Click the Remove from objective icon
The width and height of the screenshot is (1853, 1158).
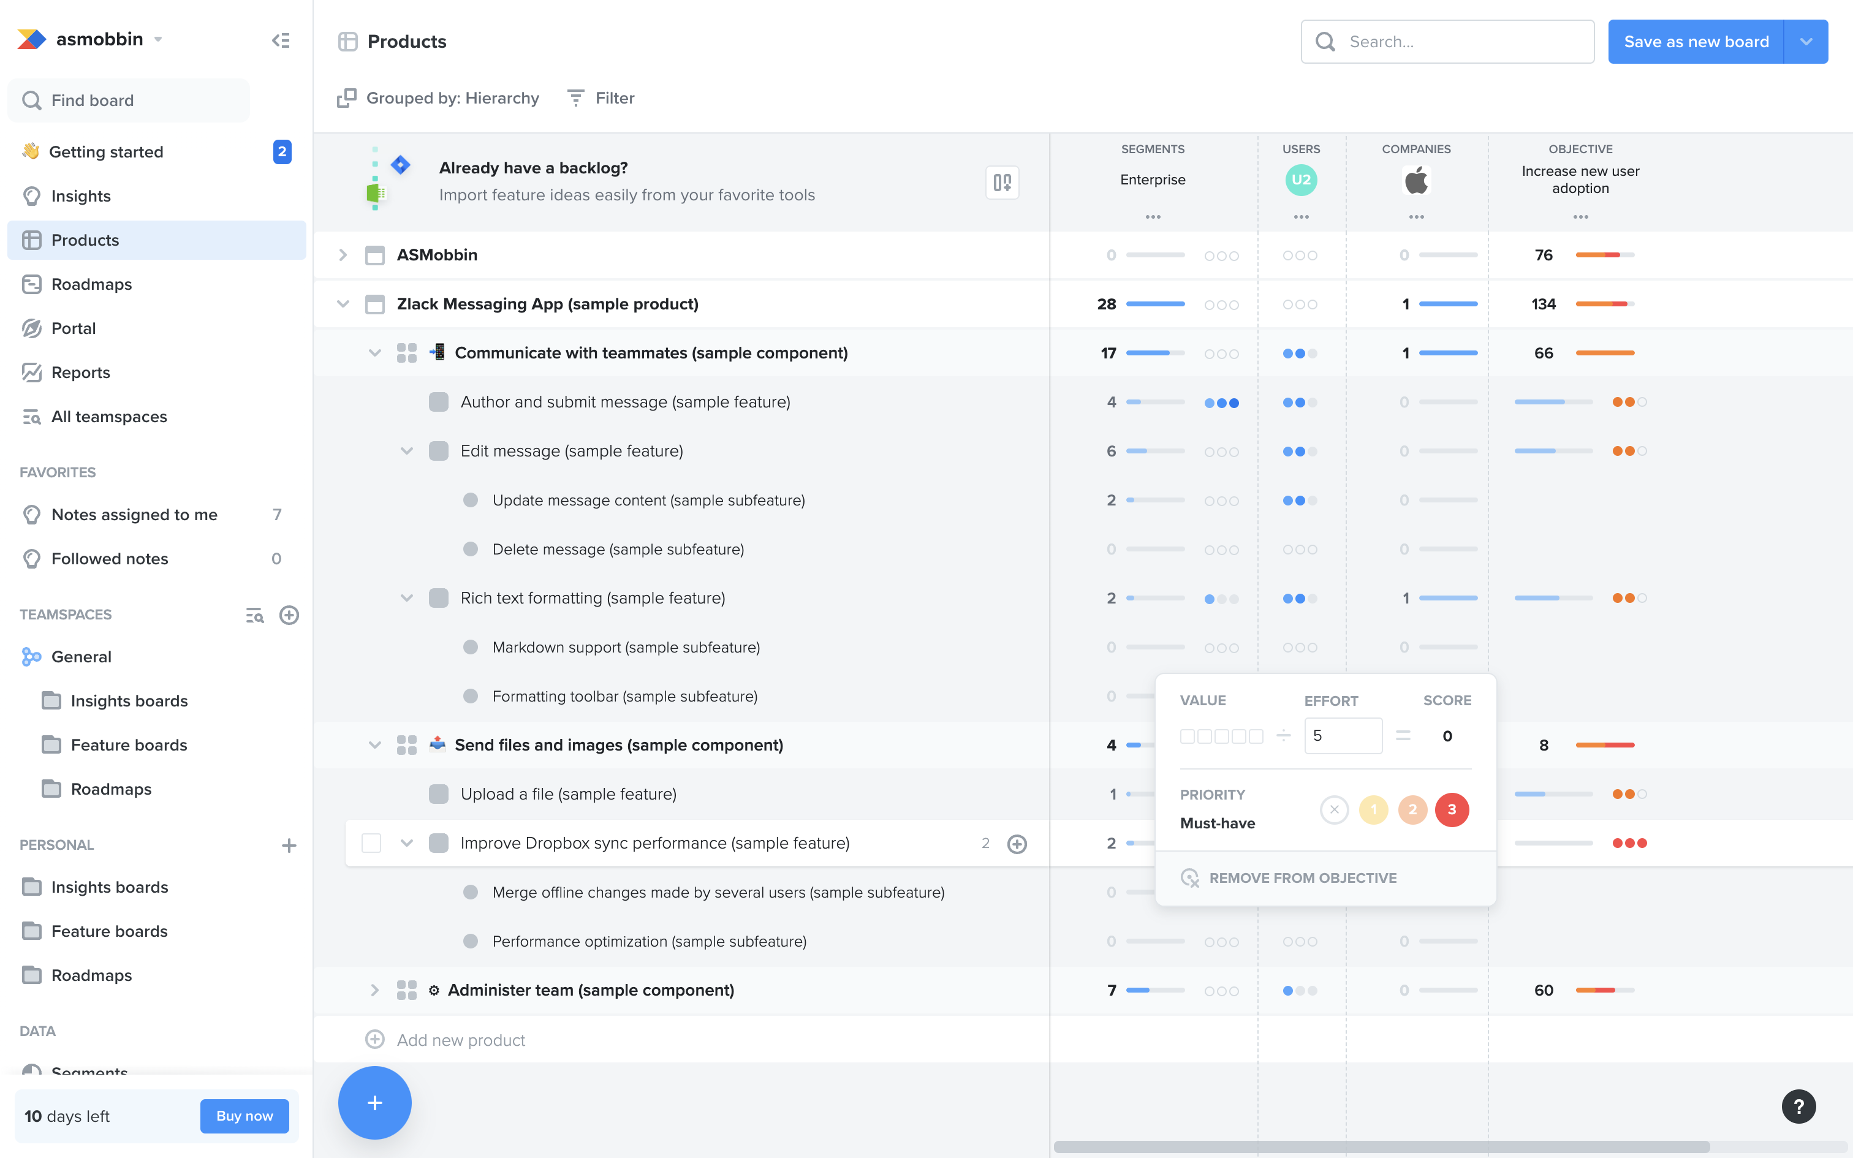(x=1190, y=877)
